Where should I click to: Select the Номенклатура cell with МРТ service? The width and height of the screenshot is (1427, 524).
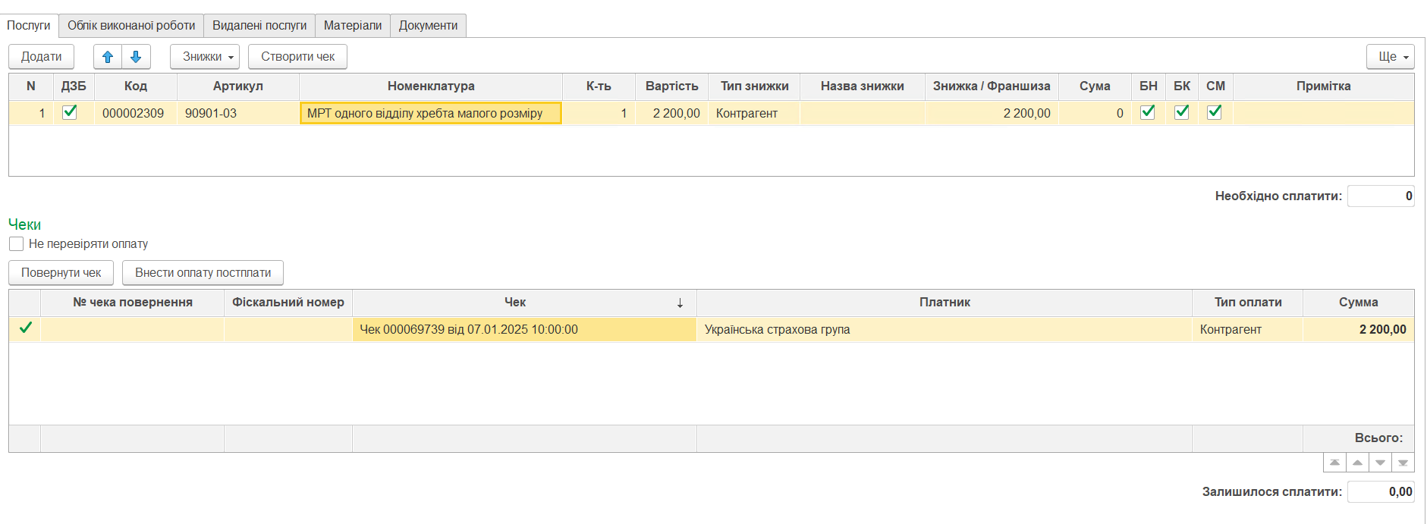[x=430, y=114]
